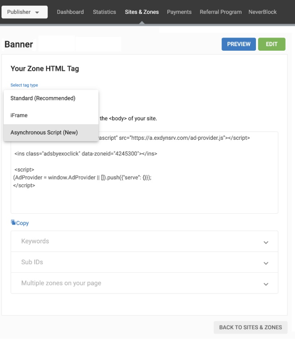Click the Keywords section label
The width and height of the screenshot is (295, 339).
35,241
